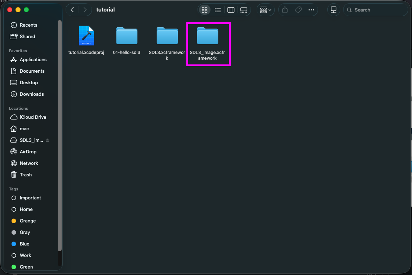Open Downloads in the sidebar
Image resolution: width=412 pixels, height=275 pixels.
coord(32,94)
